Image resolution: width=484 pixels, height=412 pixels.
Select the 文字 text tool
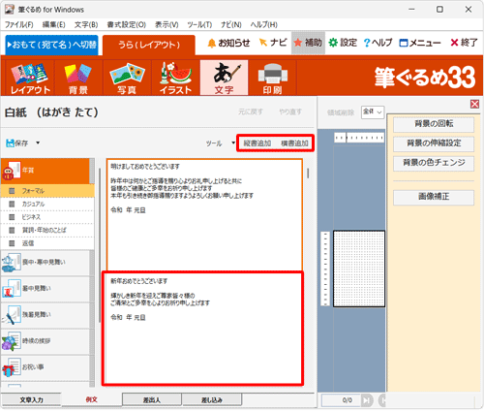point(224,78)
